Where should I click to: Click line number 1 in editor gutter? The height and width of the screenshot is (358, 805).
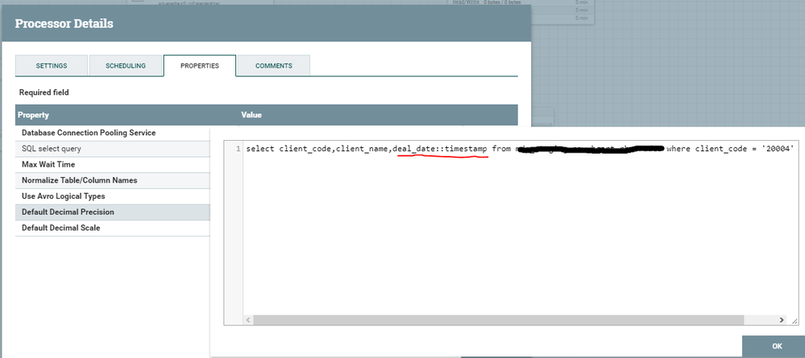click(238, 150)
